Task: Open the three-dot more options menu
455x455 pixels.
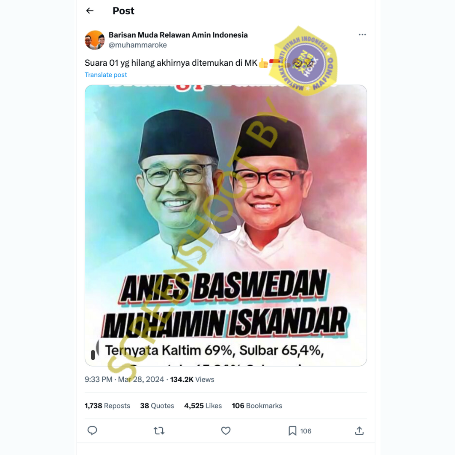Action: [362, 35]
